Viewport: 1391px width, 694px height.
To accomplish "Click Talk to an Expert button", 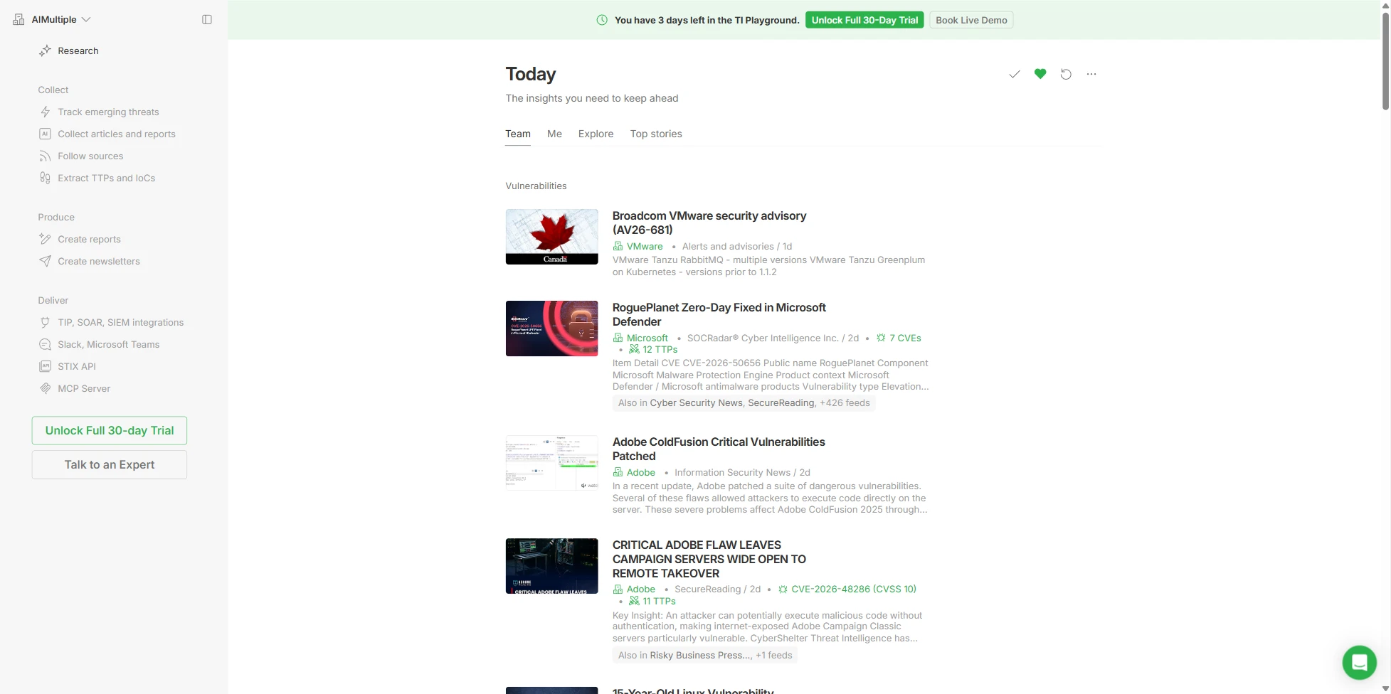I will click(x=110, y=464).
